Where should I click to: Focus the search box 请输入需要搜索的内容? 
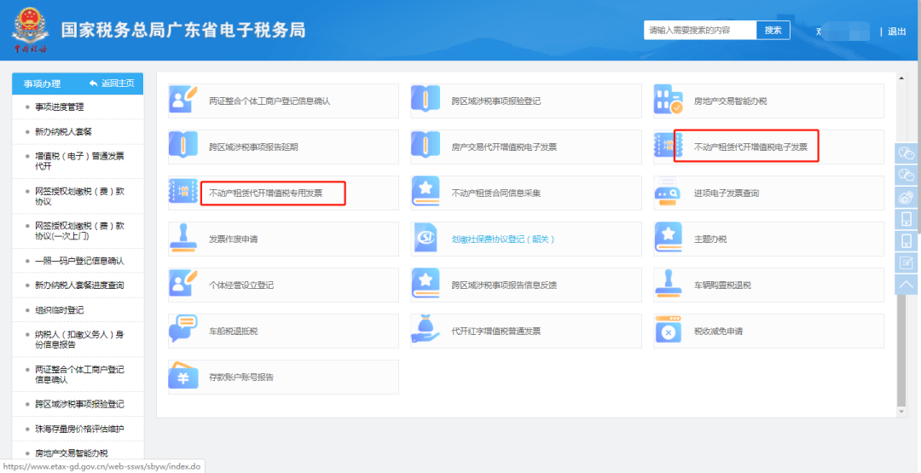(700, 31)
